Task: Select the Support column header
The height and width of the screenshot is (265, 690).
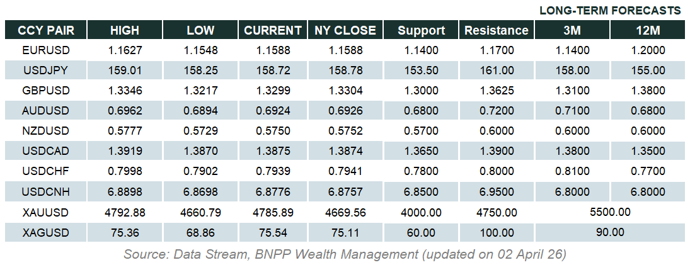Action: (x=422, y=30)
